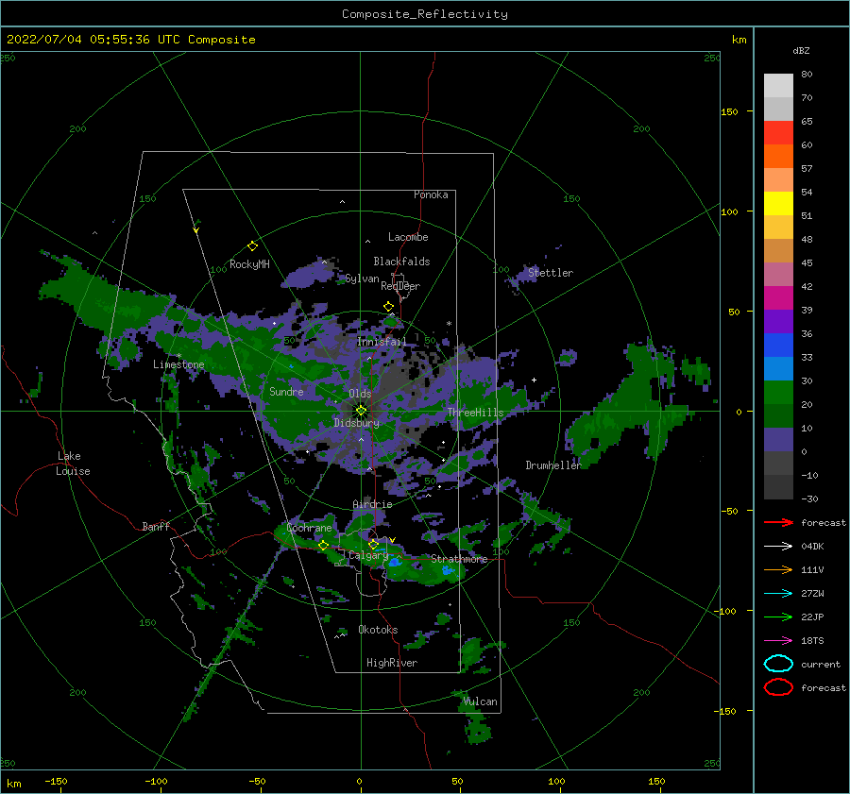Select the yellow 54 dBZ color swatch
Image resolution: width=850 pixels, height=794 pixels.
pyautogui.click(x=778, y=203)
